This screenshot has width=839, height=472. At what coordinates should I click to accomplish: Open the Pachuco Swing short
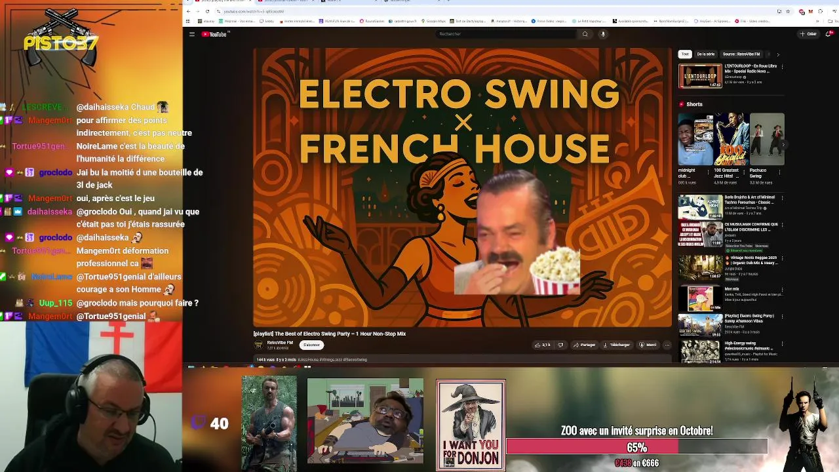767,139
